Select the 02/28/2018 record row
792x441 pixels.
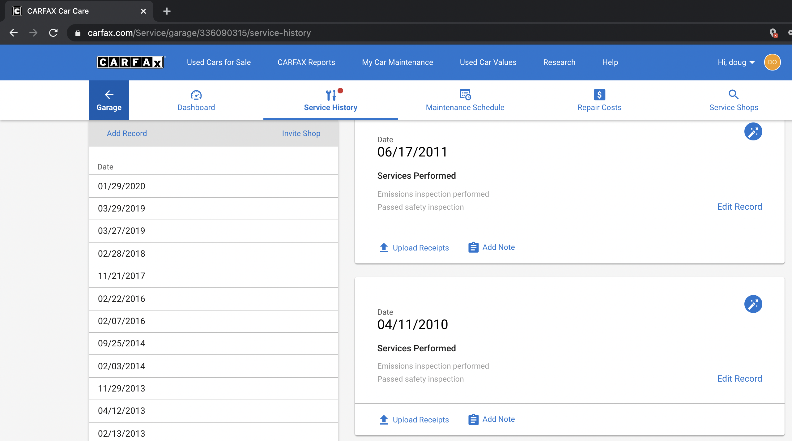[x=214, y=254]
